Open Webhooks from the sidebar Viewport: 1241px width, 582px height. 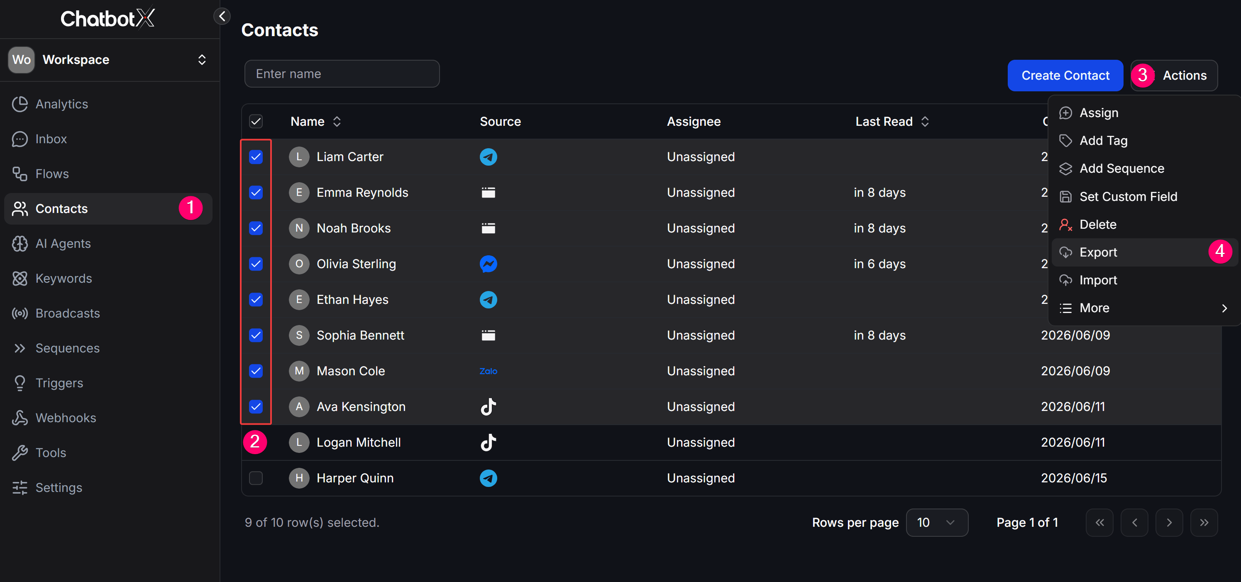click(66, 418)
